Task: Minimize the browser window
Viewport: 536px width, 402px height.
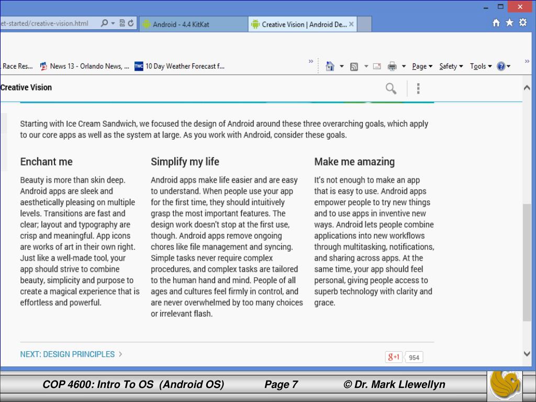Action: (486, 7)
